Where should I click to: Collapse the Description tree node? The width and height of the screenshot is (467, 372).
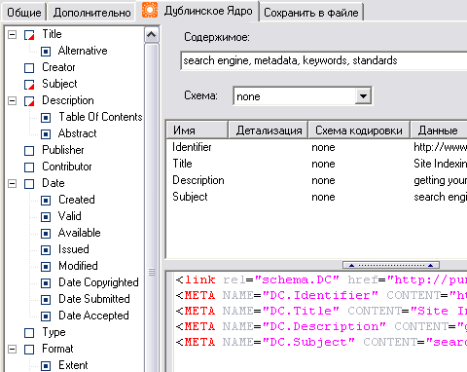(x=12, y=100)
